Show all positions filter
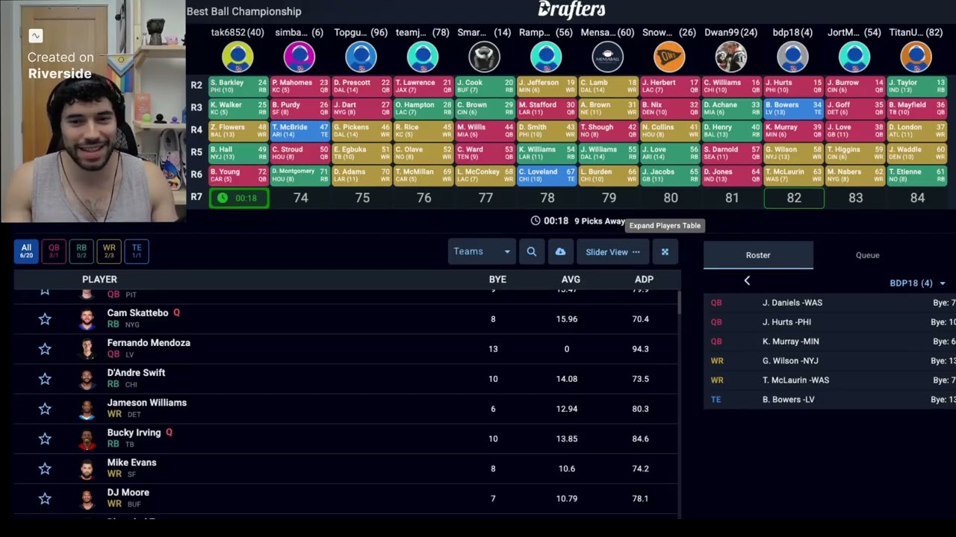 click(x=26, y=251)
